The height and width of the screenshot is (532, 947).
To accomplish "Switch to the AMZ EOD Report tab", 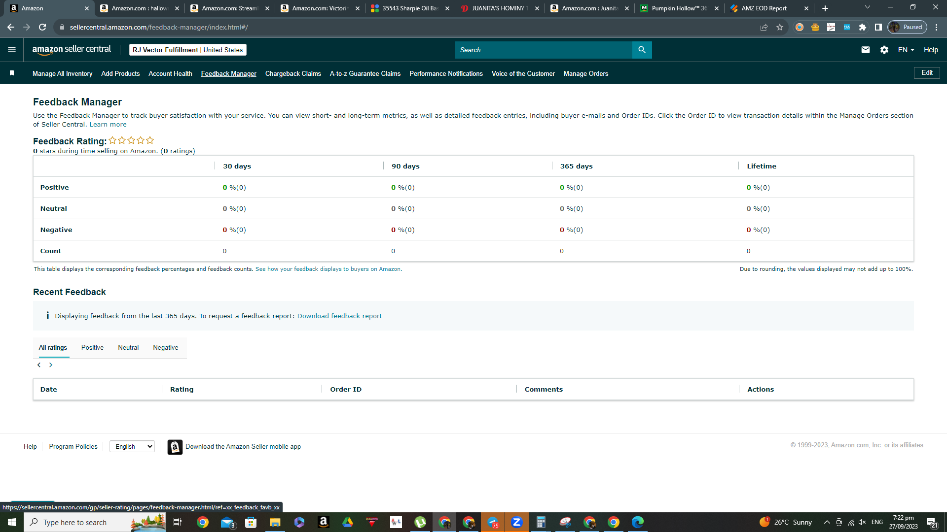I will (x=769, y=8).
